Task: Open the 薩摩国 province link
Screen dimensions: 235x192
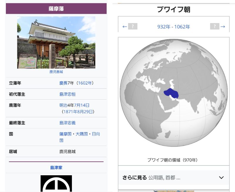Action: click(66, 134)
